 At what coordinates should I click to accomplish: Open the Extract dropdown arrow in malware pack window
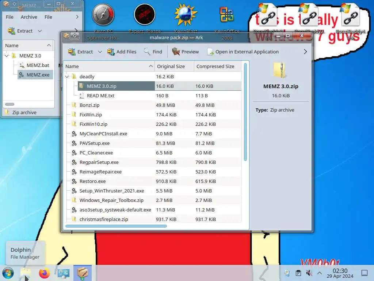pyautogui.click(x=100, y=52)
